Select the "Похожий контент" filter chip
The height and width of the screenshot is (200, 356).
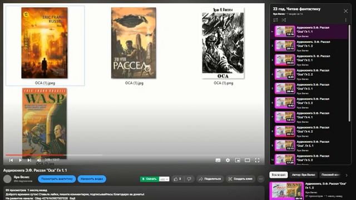[x=330, y=175]
